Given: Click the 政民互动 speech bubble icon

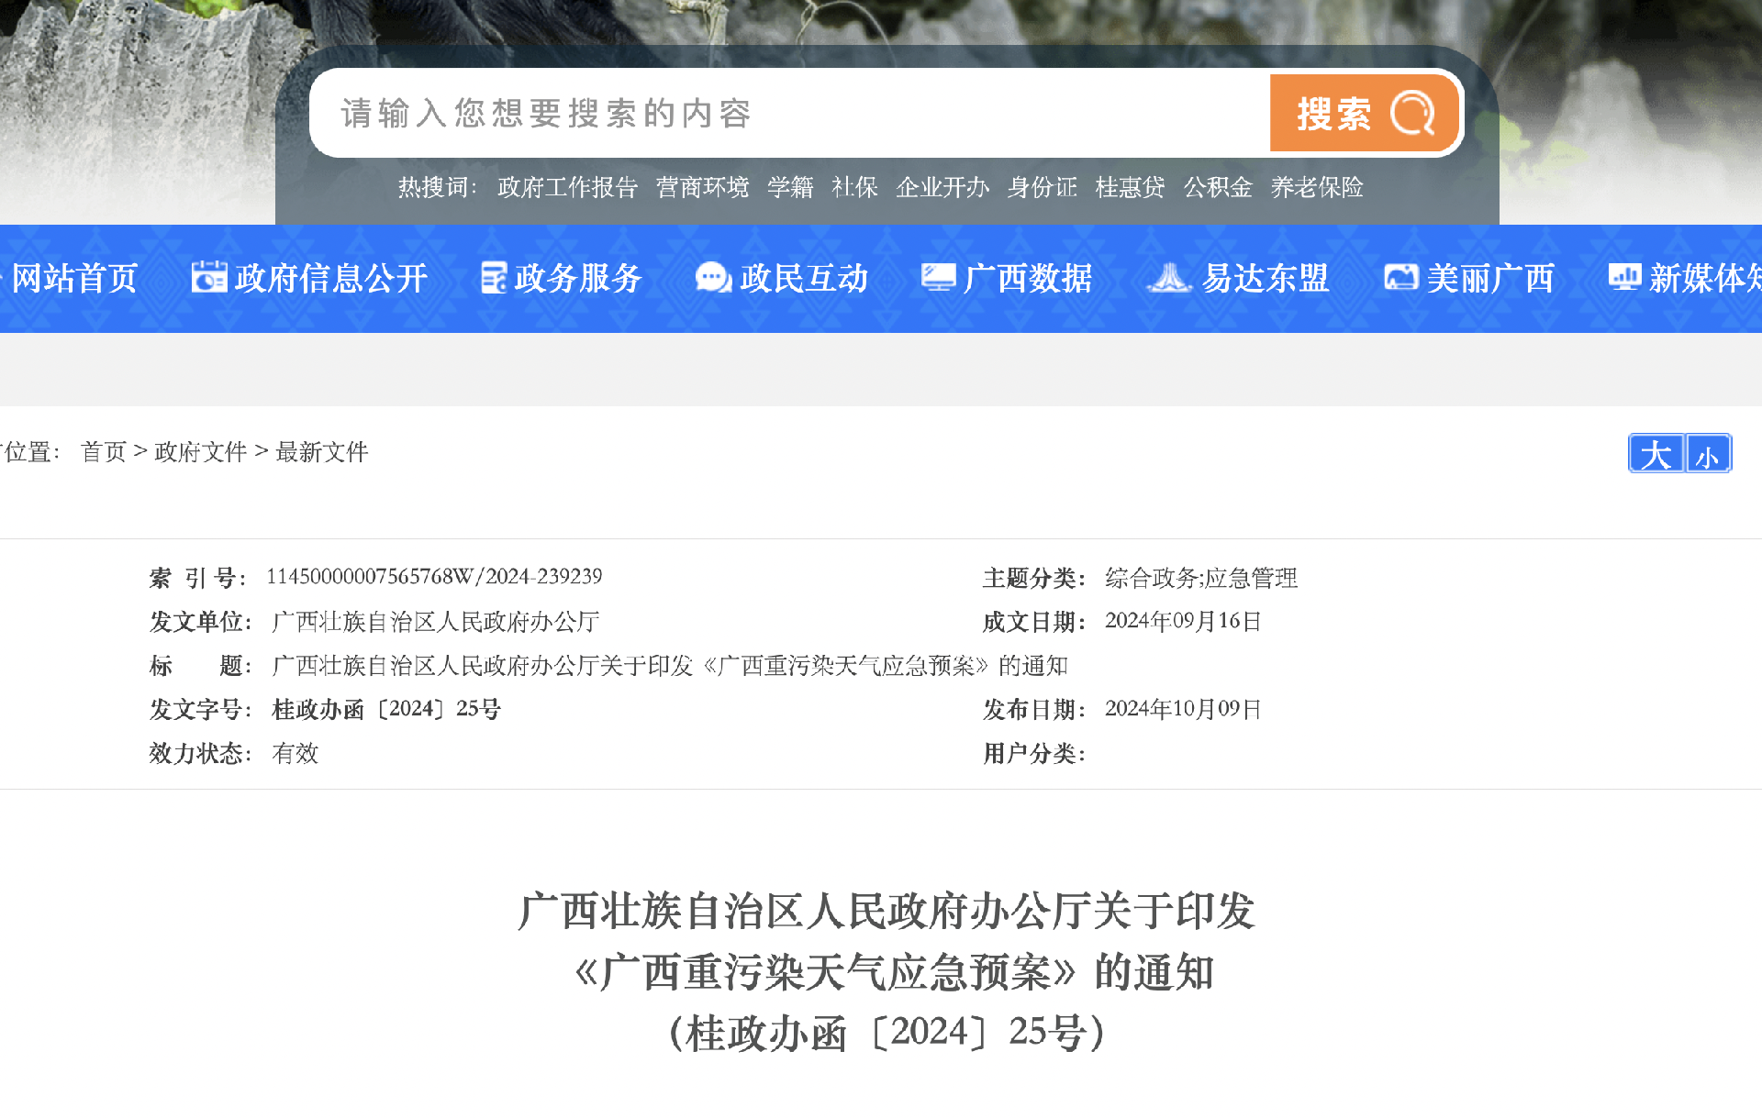Looking at the screenshot, I should click(x=711, y=277).
